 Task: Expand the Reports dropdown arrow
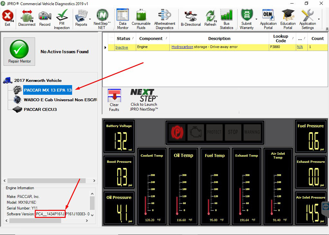click(90, 19)
